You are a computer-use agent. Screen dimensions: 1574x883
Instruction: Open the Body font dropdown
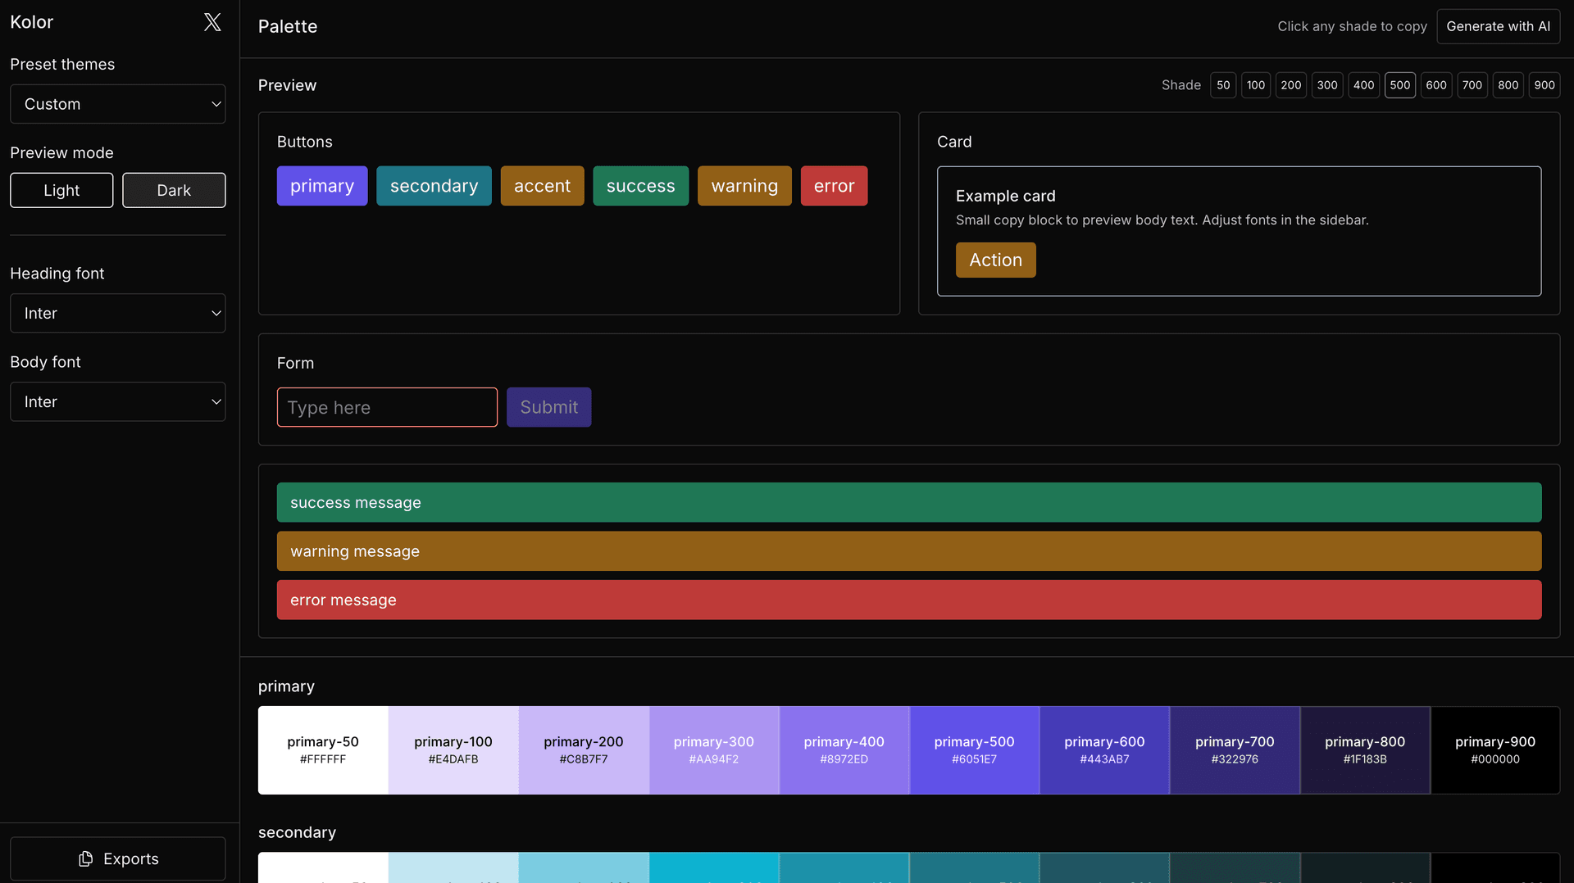pyautogui.click(x=117, y=401)
